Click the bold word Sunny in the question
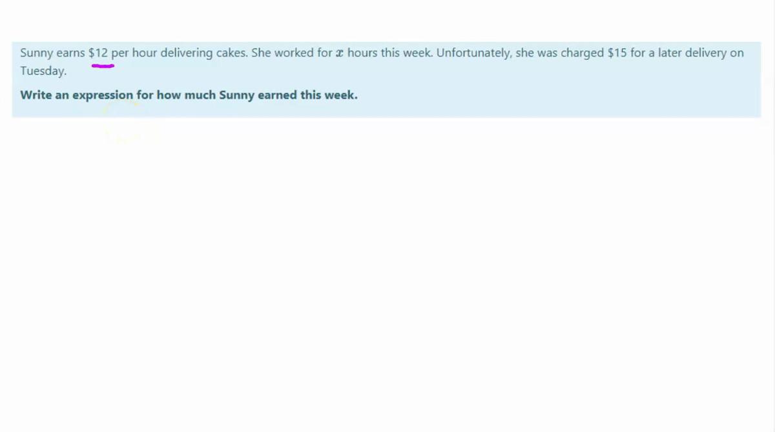Image resolution: width=775 pixels, height=432 pixels. (x=237, y=95)
